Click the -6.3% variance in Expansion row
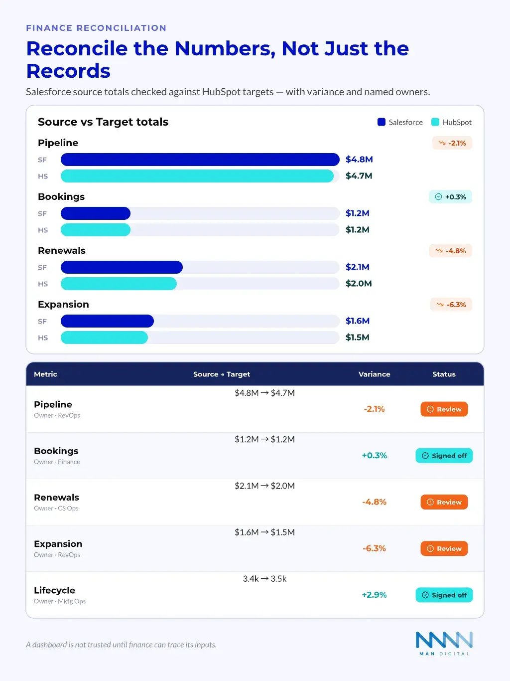Screen dimensions: 510x681 coord(374,548)
